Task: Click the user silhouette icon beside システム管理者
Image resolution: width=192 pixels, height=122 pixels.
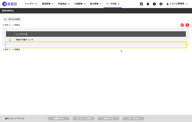Action: click(167, 4)
